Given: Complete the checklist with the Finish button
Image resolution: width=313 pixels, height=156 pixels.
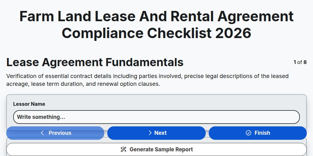Looking at the screenshot, I should click(258, 133).
